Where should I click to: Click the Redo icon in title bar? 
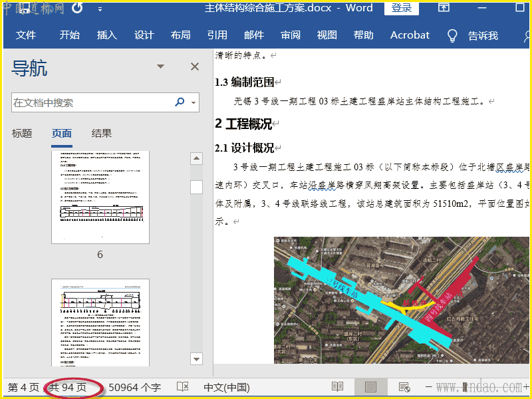point(77,8)
